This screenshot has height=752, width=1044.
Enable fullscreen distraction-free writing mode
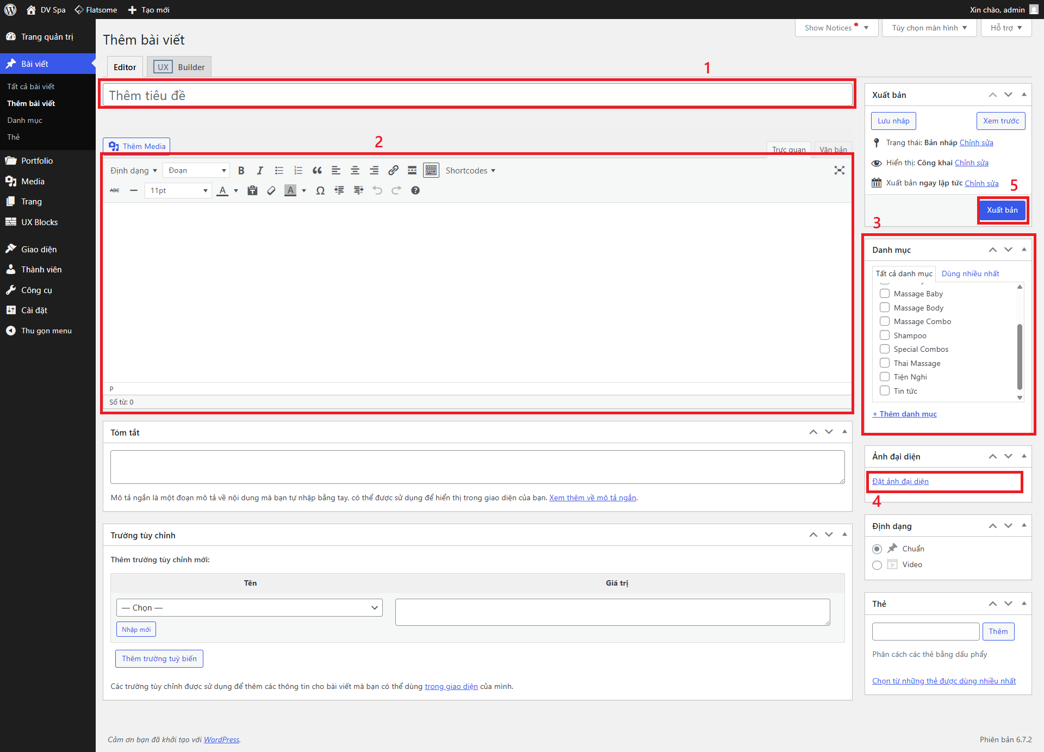click(839, 171)
